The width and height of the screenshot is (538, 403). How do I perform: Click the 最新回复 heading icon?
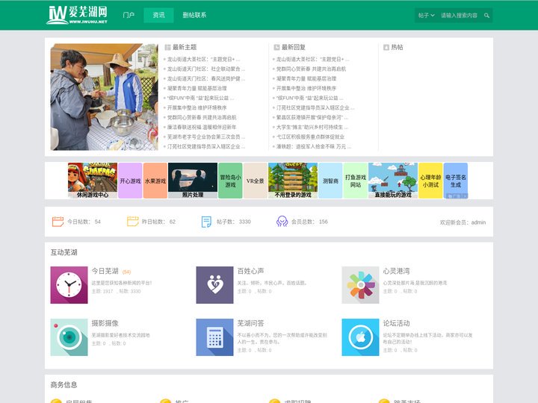click(x=276, y=47)
